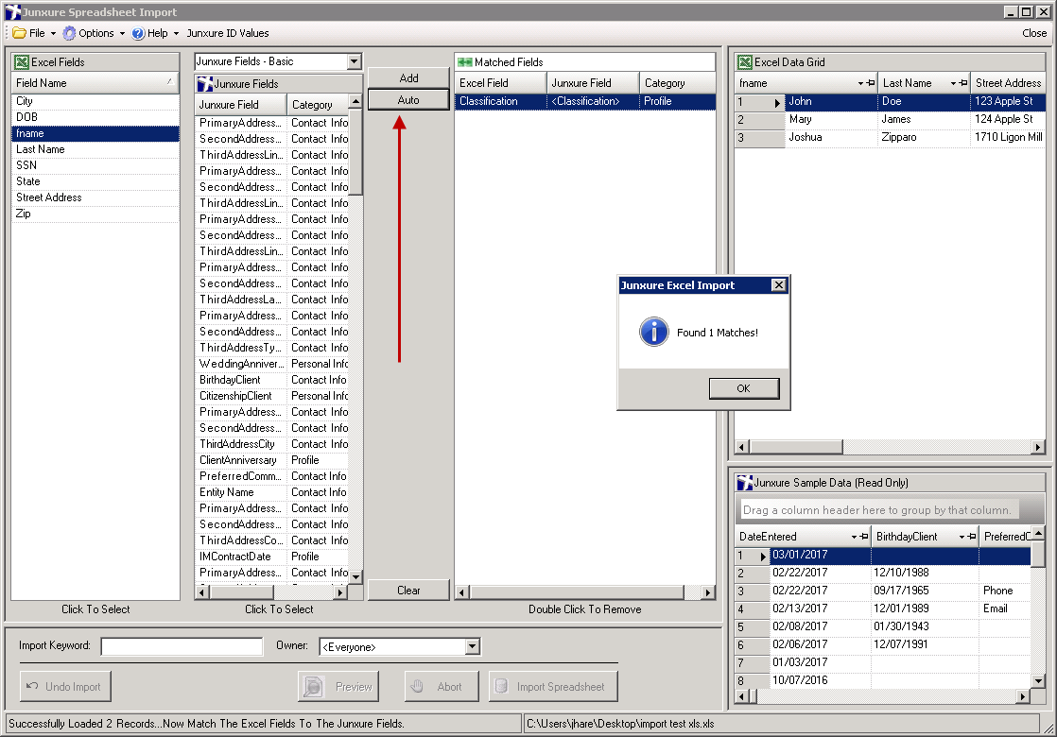The image size is (1057, 737).
Task: Click scroll-down arrow of Junxure Fields list
Action: coord(355,577)
